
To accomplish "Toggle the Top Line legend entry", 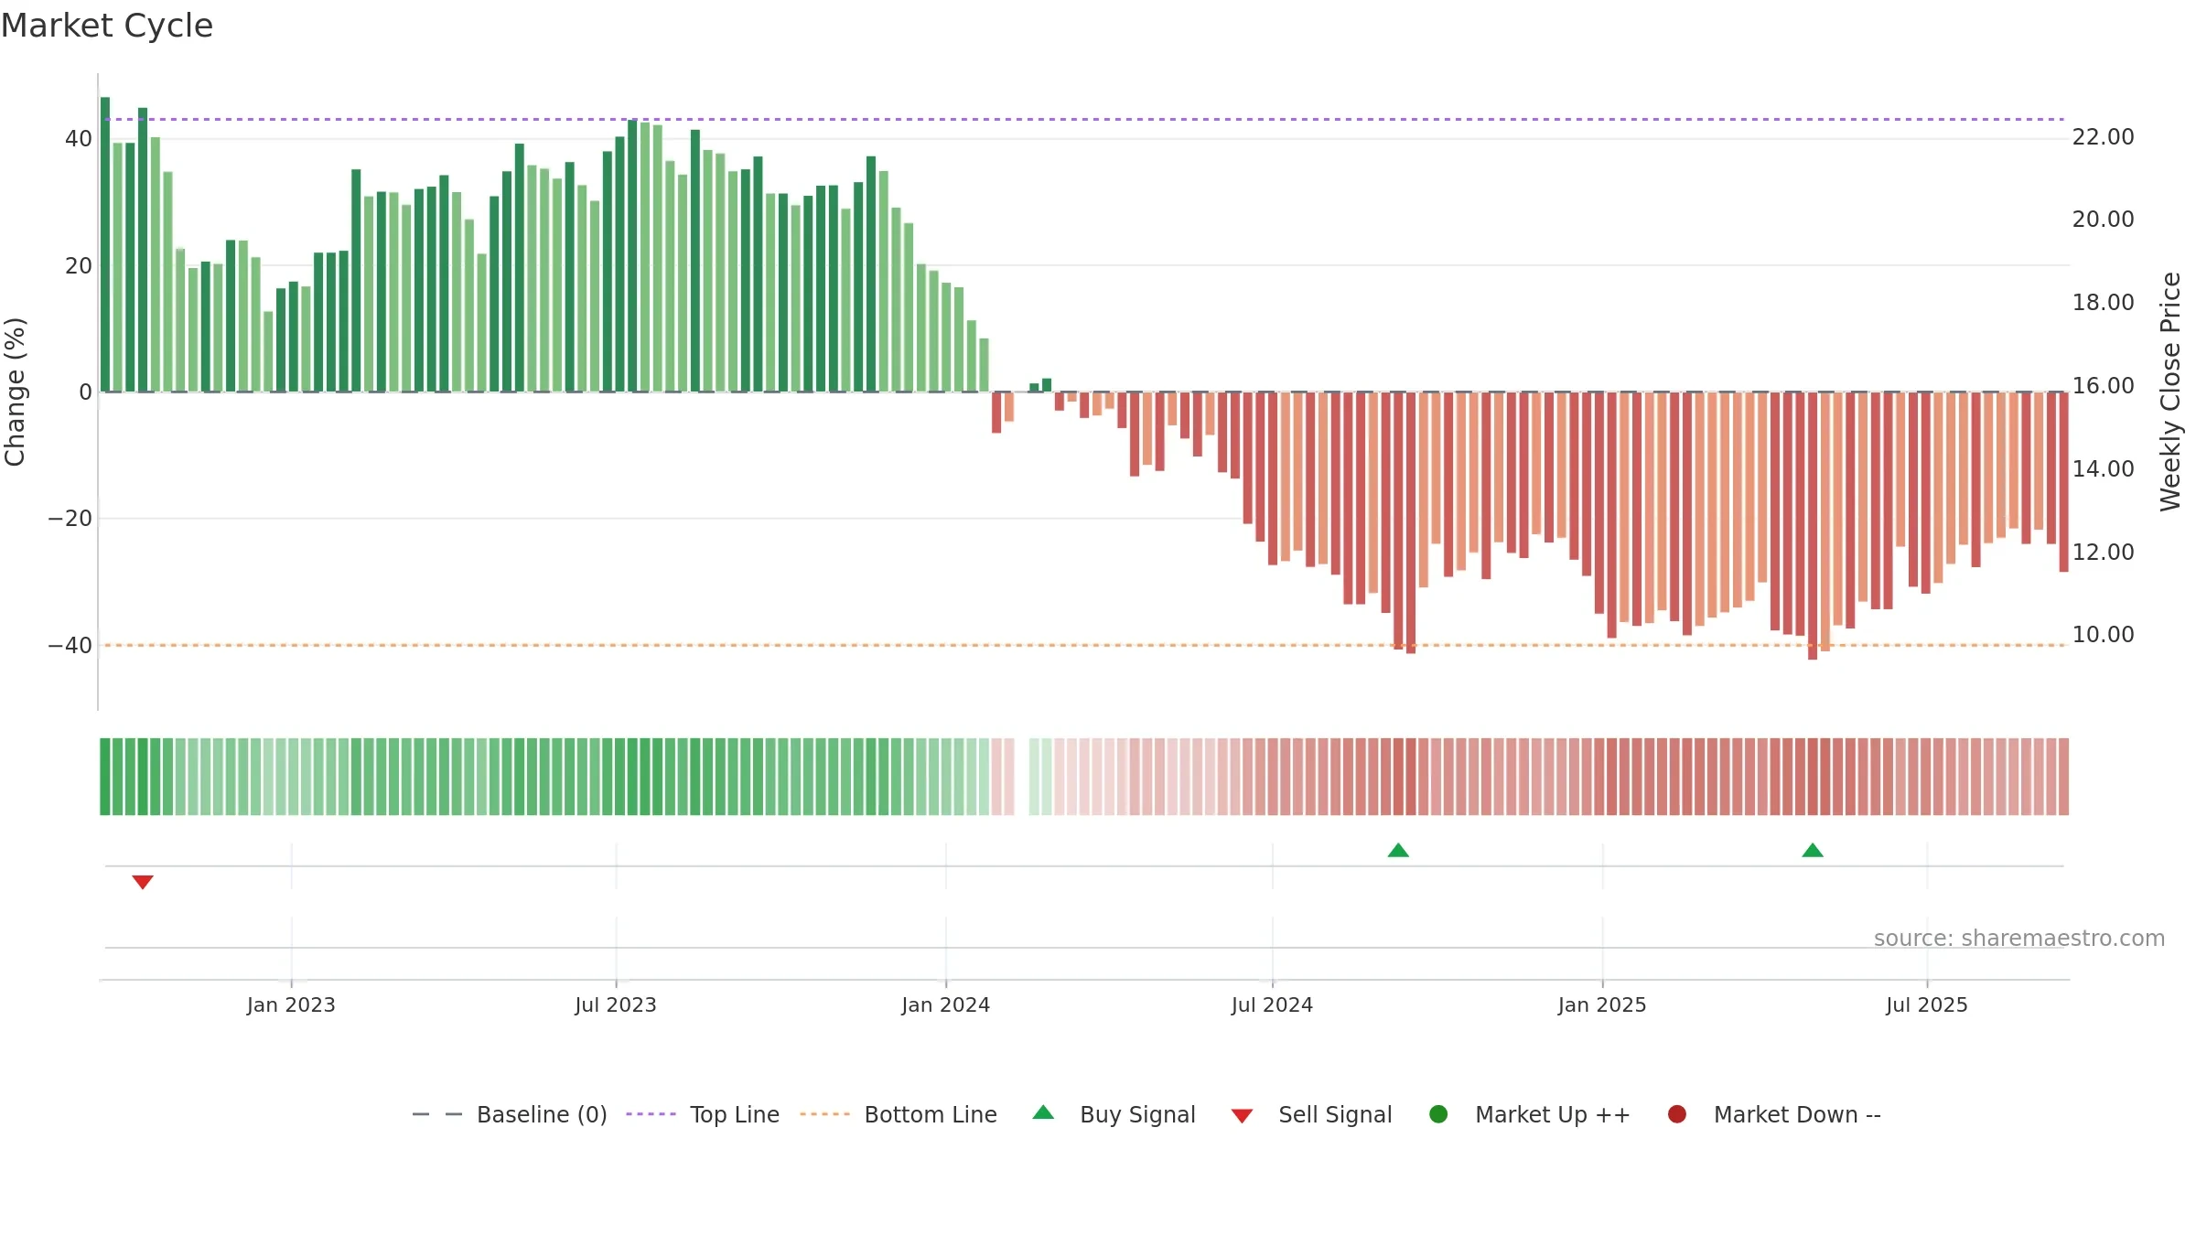I will point(702,1114).
